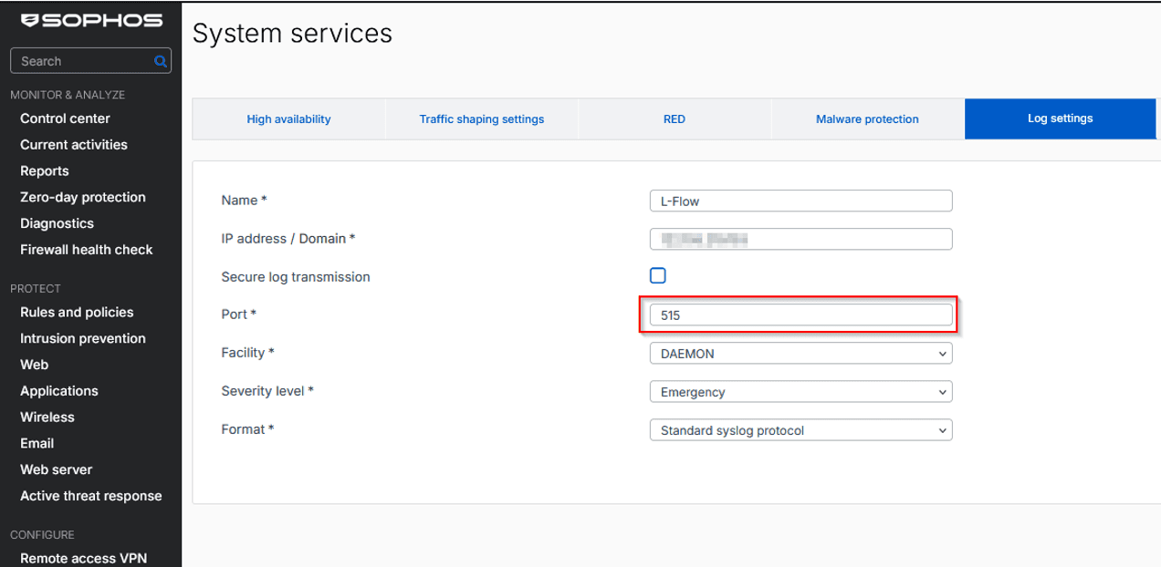Click the Name field containing L-Flow
The image size is (1161, 567).
[800, 201]
